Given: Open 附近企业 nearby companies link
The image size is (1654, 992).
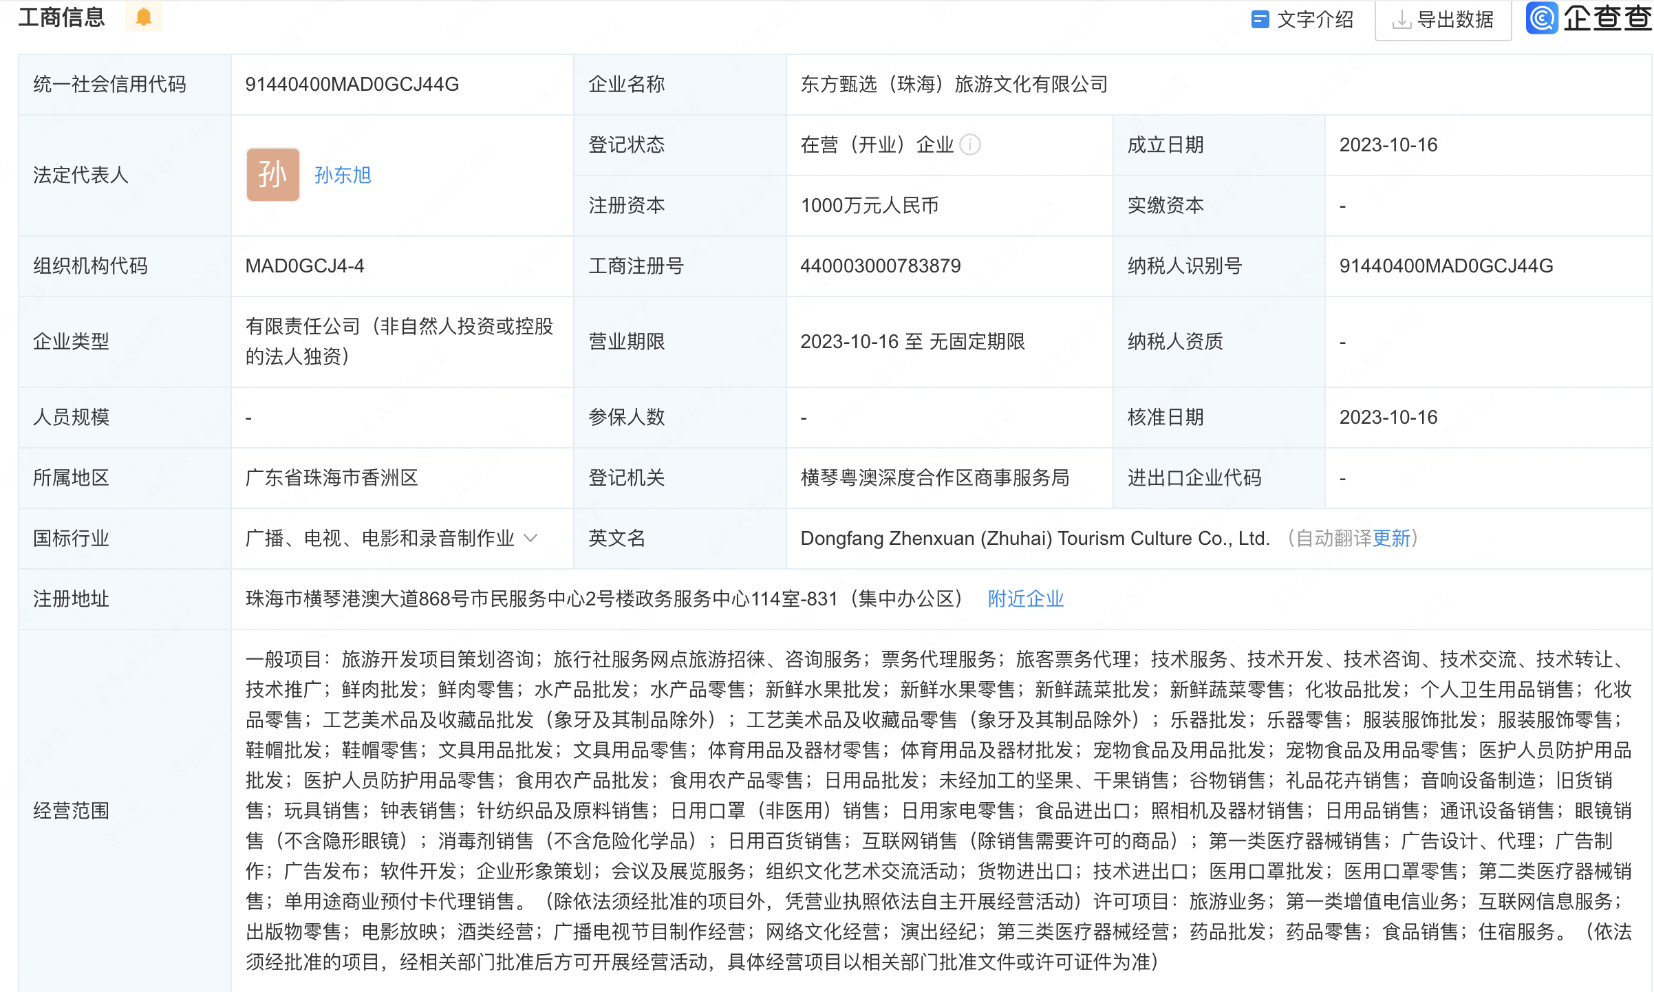Looking at the screenshot, I should coord(1026,599).
